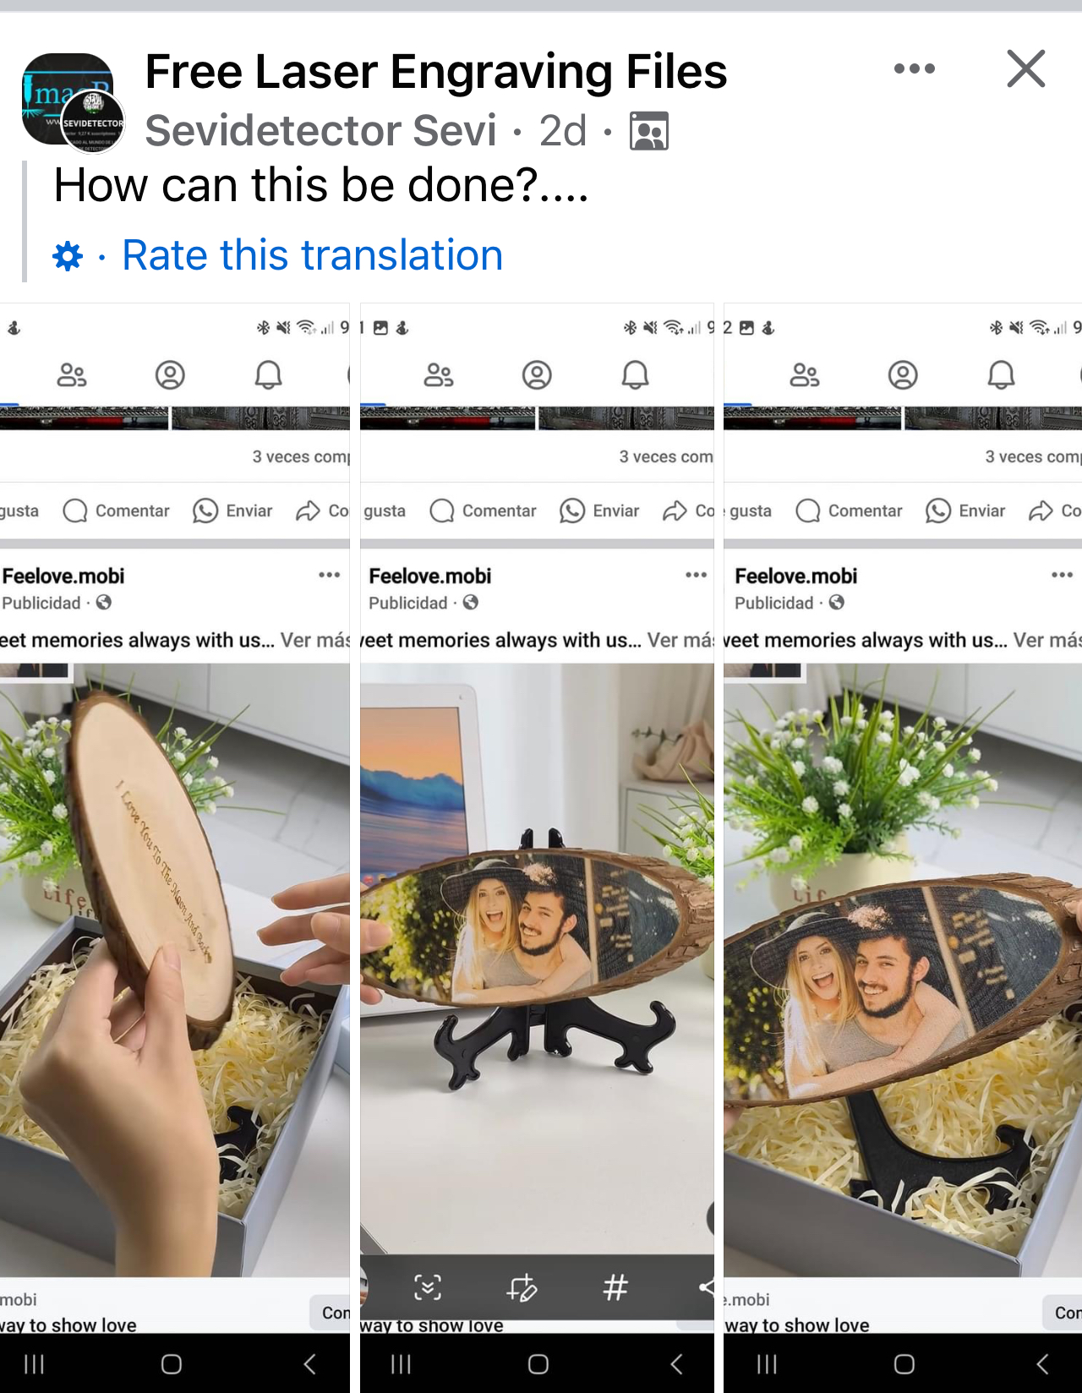Open Free Laser Engraving Files group page

coord(436,71)
